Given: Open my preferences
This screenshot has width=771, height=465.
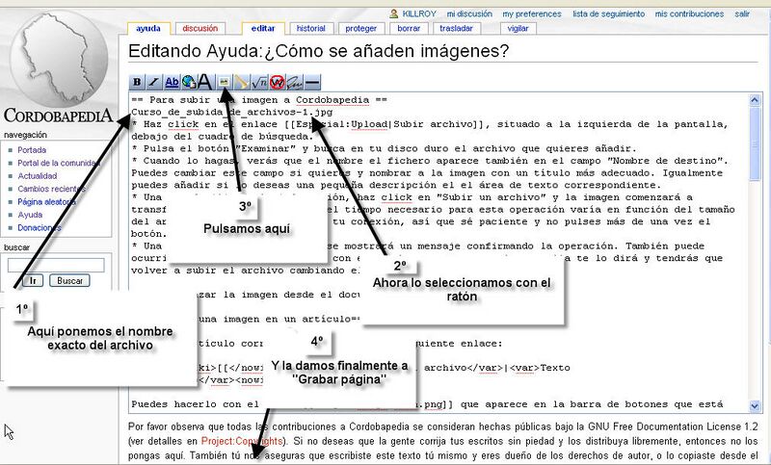Looking at the screenshot, I should (532, 14).
